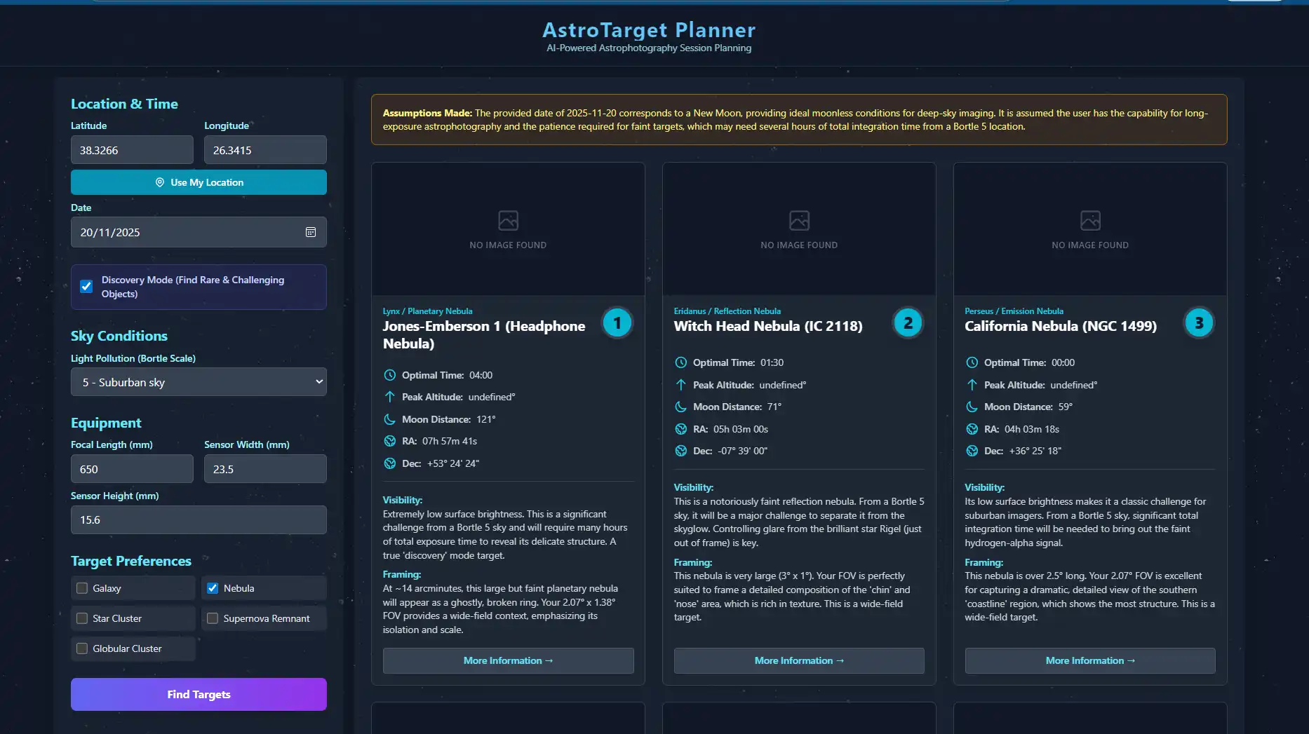Click the up-arrow Peak Altitude icon on California Nebula card
The width and height of the screenshot is (1309, 734).
(972, 385)
